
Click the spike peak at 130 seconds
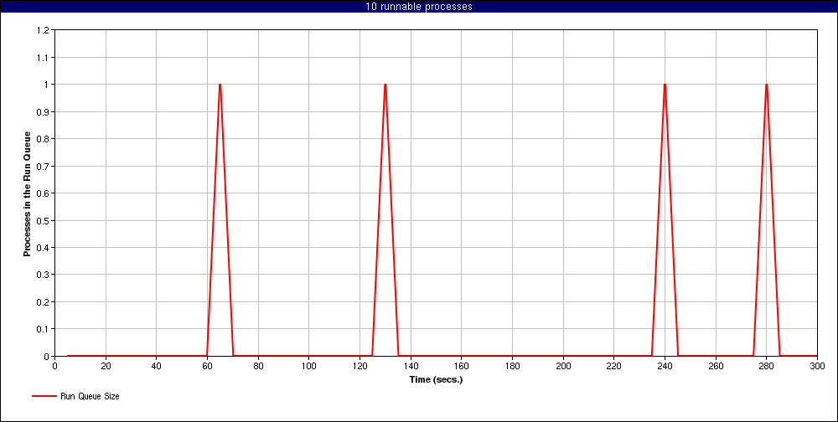385,85
